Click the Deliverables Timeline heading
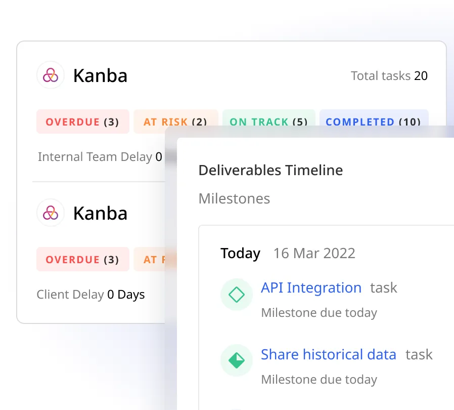 [270, 170]
